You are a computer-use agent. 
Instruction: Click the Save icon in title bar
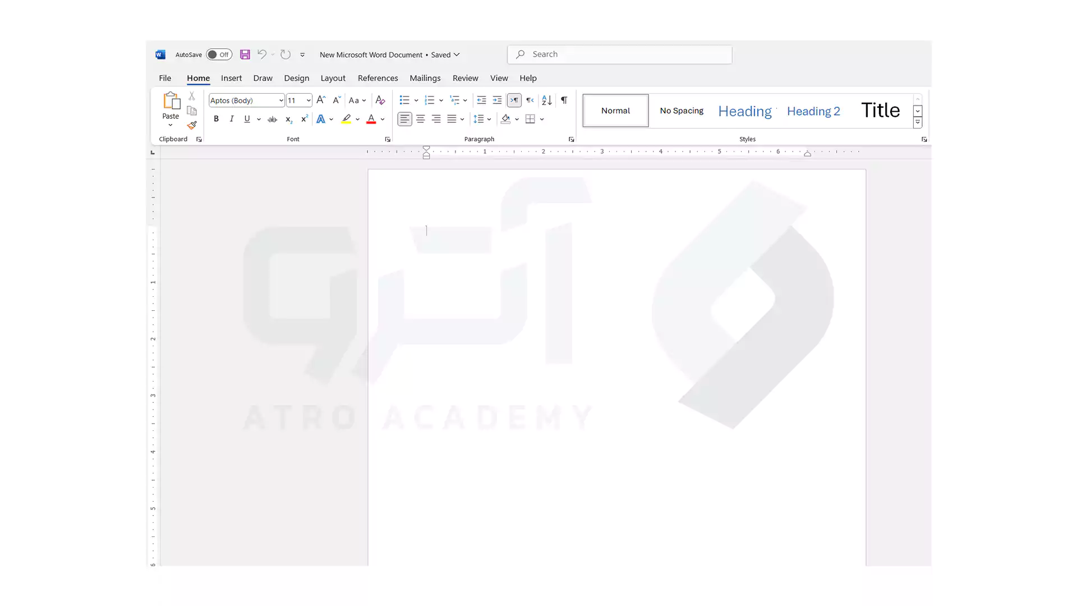(x=245, y=54)
